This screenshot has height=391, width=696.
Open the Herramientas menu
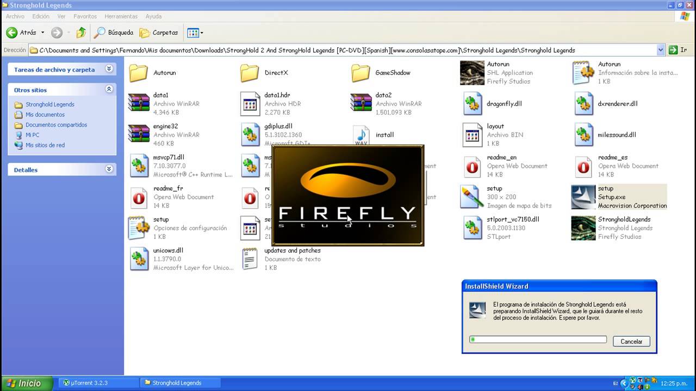121,16
